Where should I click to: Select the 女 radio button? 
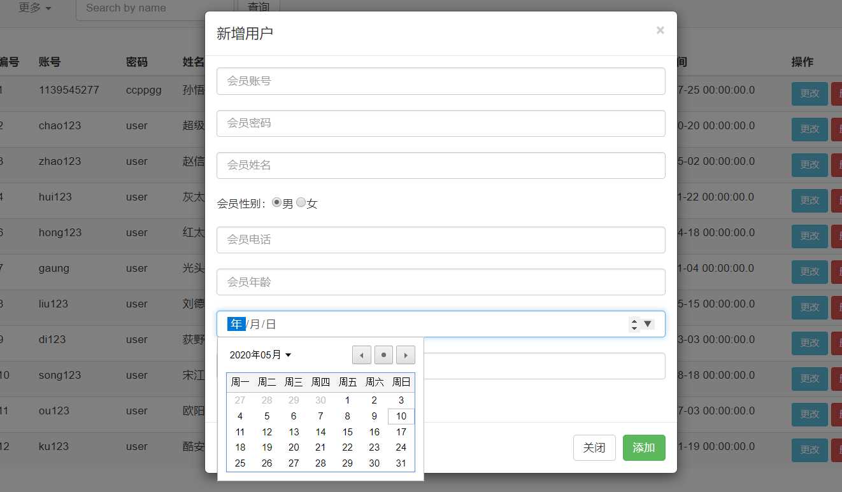tap(301, 202)
